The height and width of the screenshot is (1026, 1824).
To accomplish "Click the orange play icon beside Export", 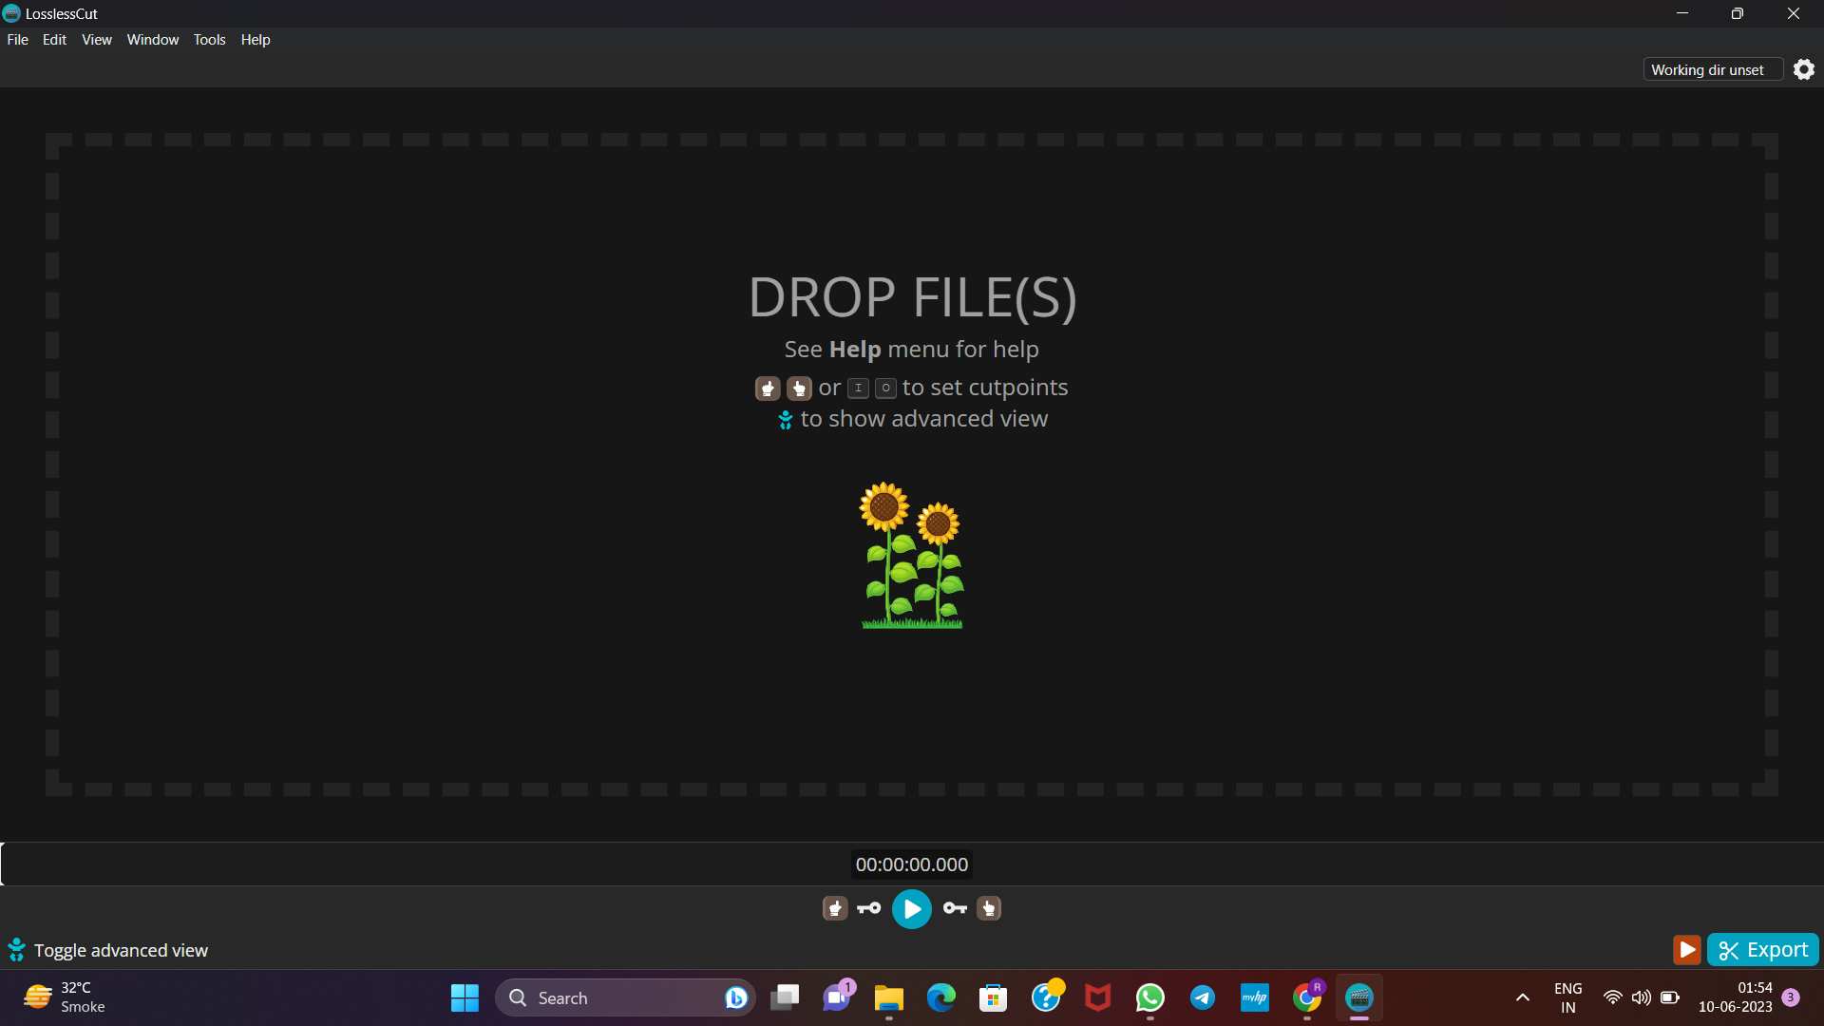I will click(1686, 950).
